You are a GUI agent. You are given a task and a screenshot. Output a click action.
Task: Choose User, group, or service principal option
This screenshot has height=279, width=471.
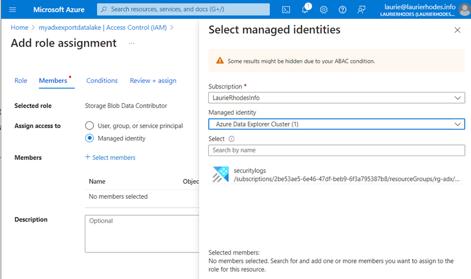[x=90, y=126]
